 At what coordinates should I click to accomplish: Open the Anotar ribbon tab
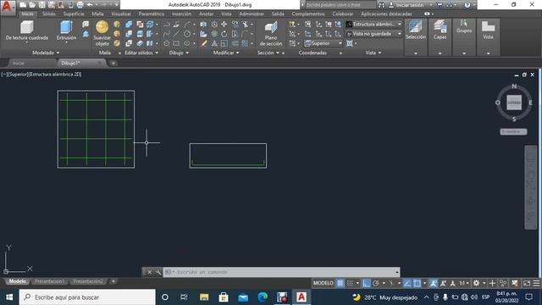(x=207, y=14)
